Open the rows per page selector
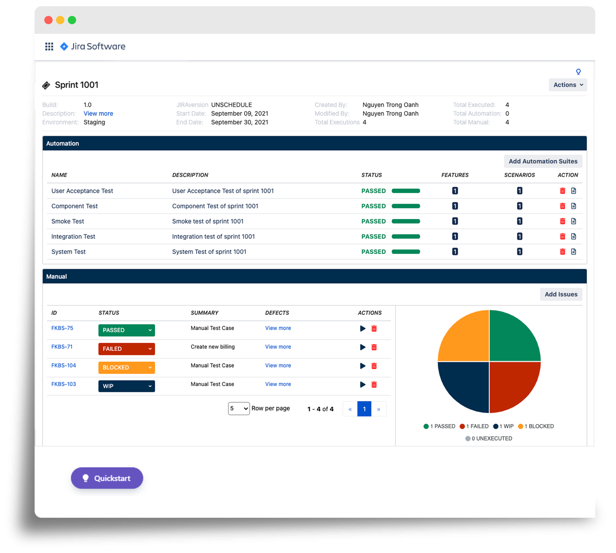The width and height of the screenshot is (616, 553). (239, 409)
